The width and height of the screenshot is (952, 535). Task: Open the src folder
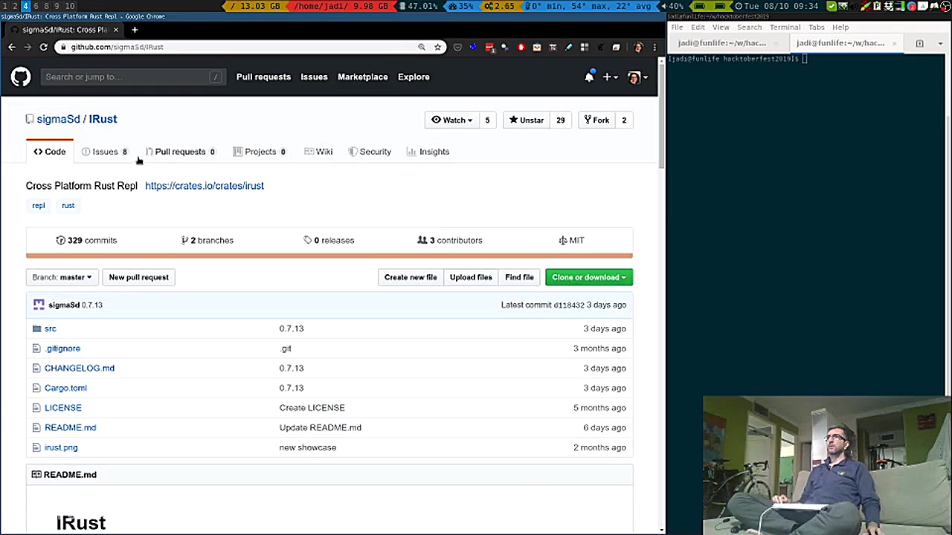pyautogui.click(x=50, y=328)
